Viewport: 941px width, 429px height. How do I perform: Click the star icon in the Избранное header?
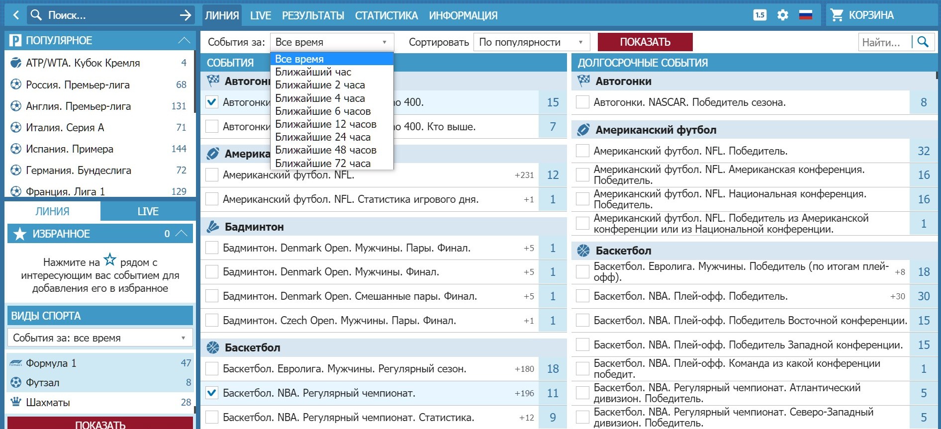[19, 234]
